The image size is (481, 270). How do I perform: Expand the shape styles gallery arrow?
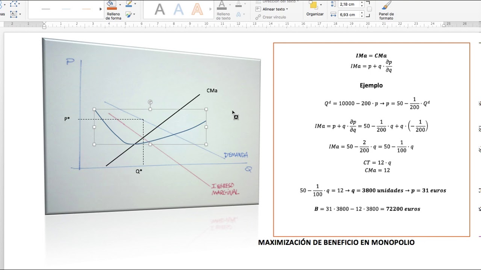[100, 9]
